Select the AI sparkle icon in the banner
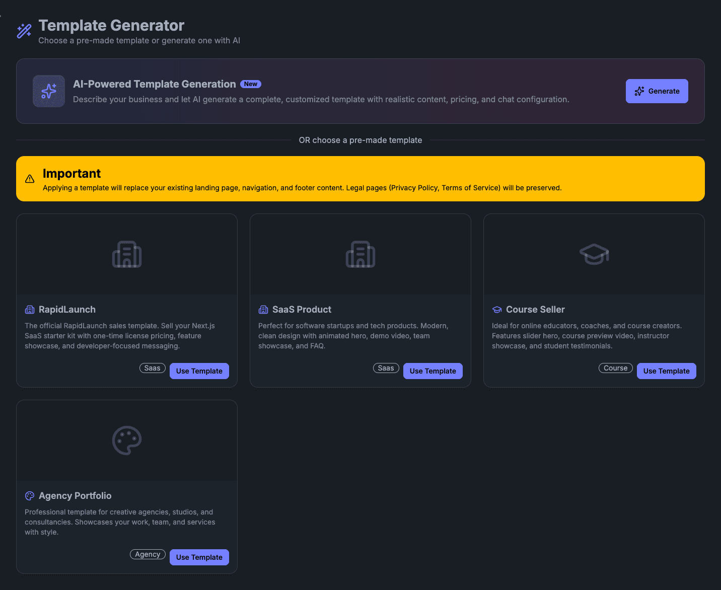The image size is (721, 590). coord(48,91)
